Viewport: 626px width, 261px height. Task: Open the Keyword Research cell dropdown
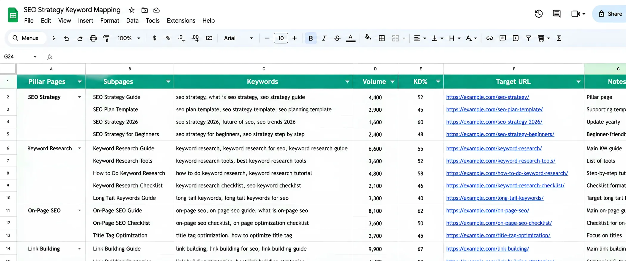pos(79,148)
